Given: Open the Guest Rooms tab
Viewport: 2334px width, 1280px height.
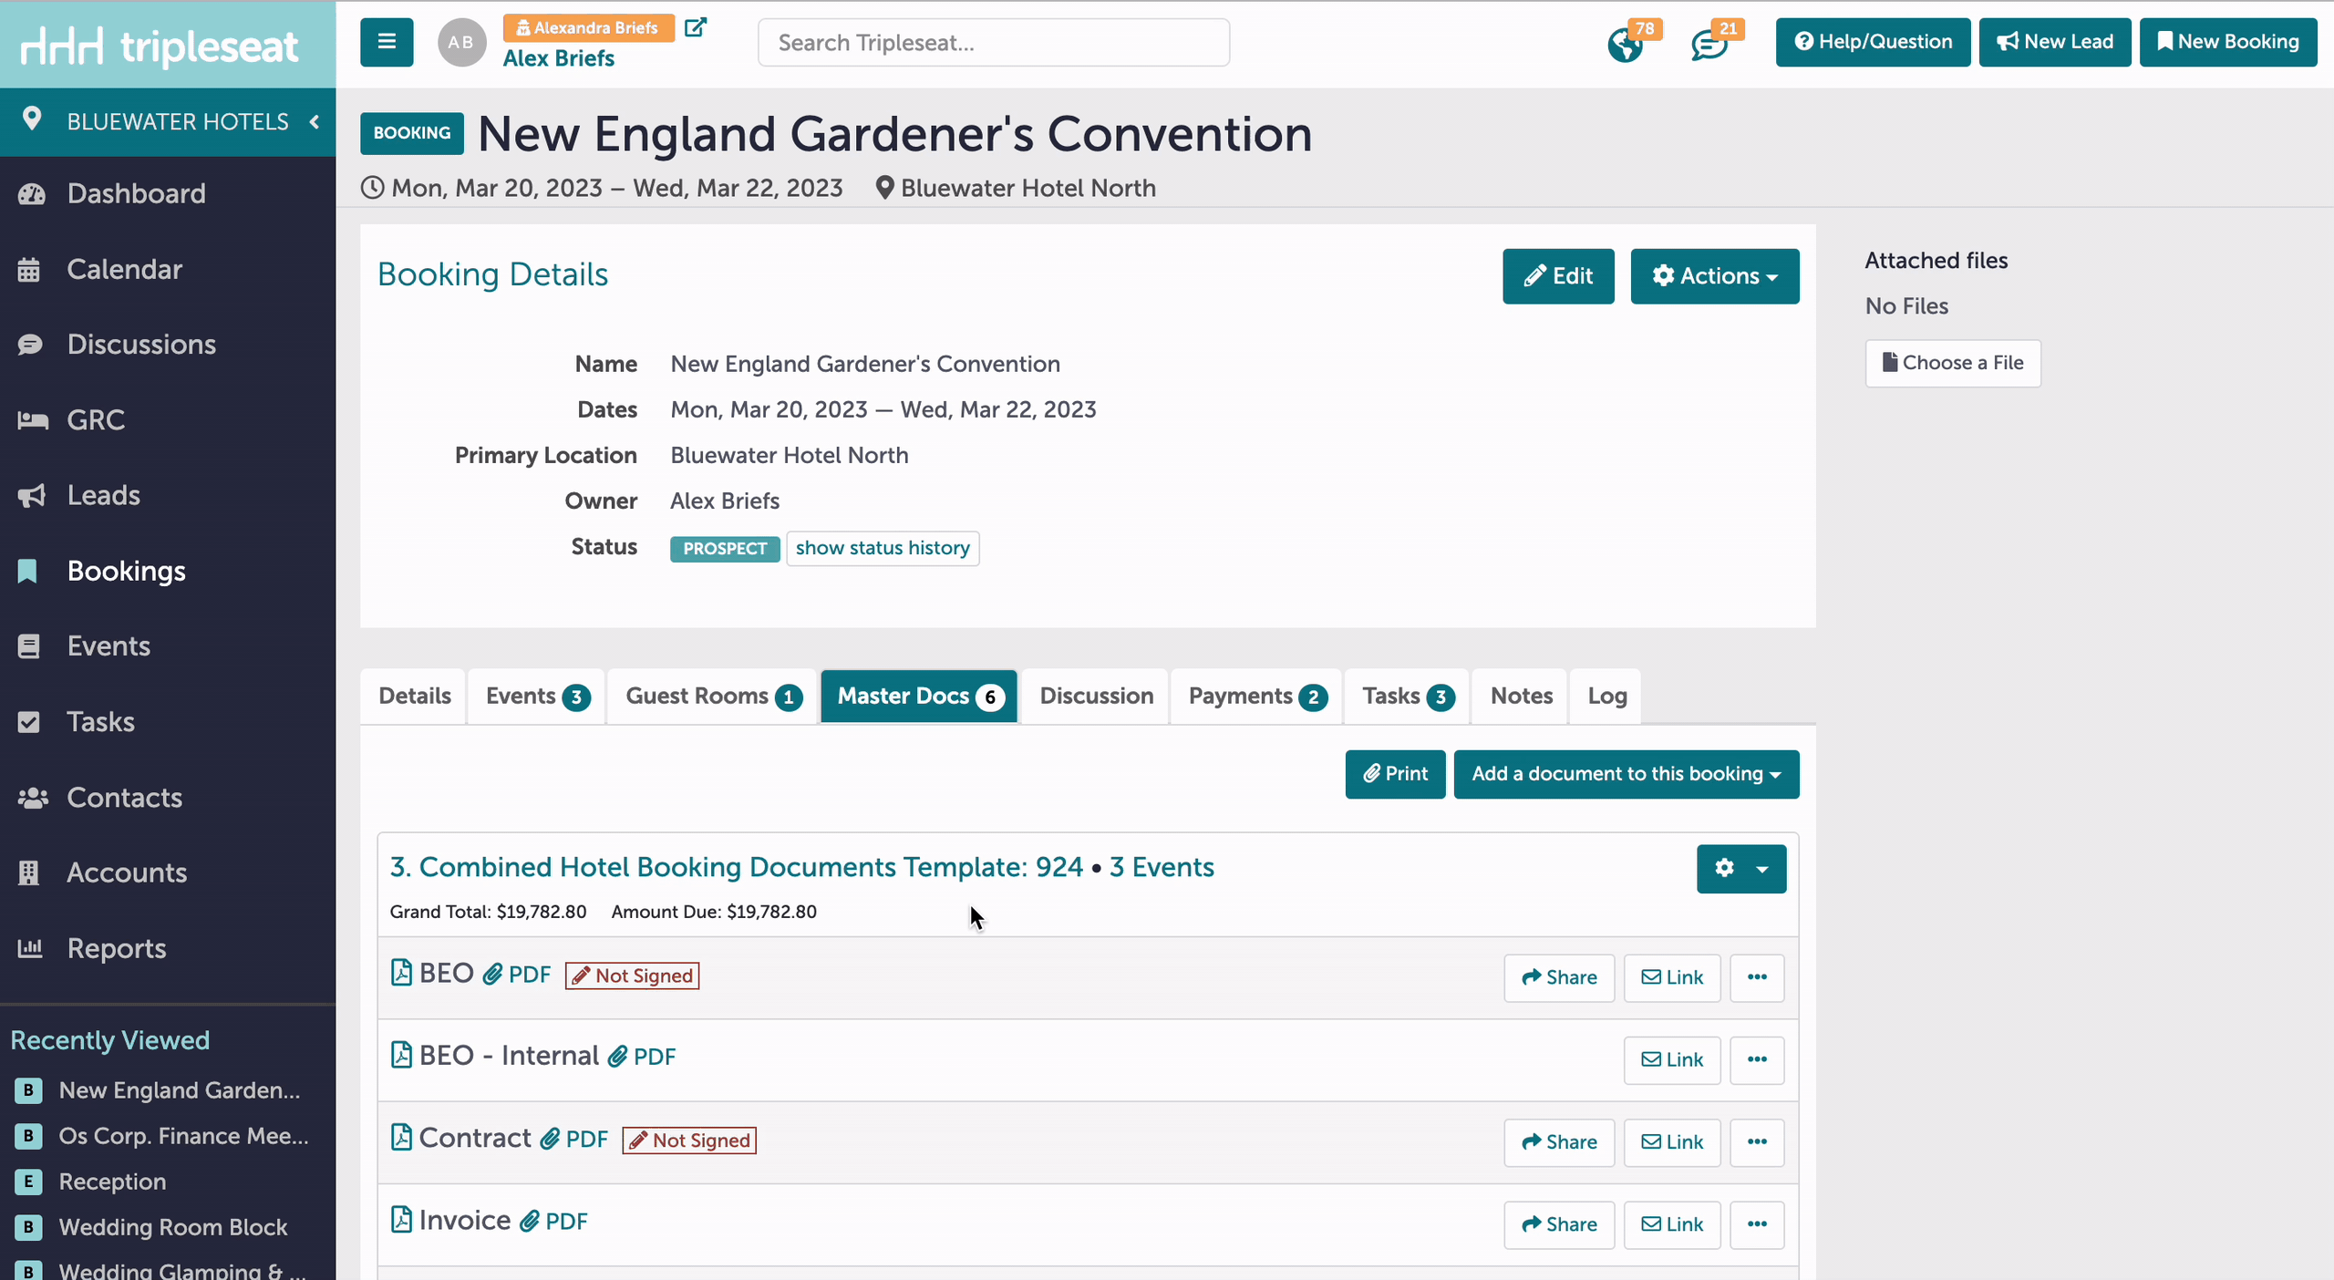Looking at the screenshot, I should coord(713,696).
